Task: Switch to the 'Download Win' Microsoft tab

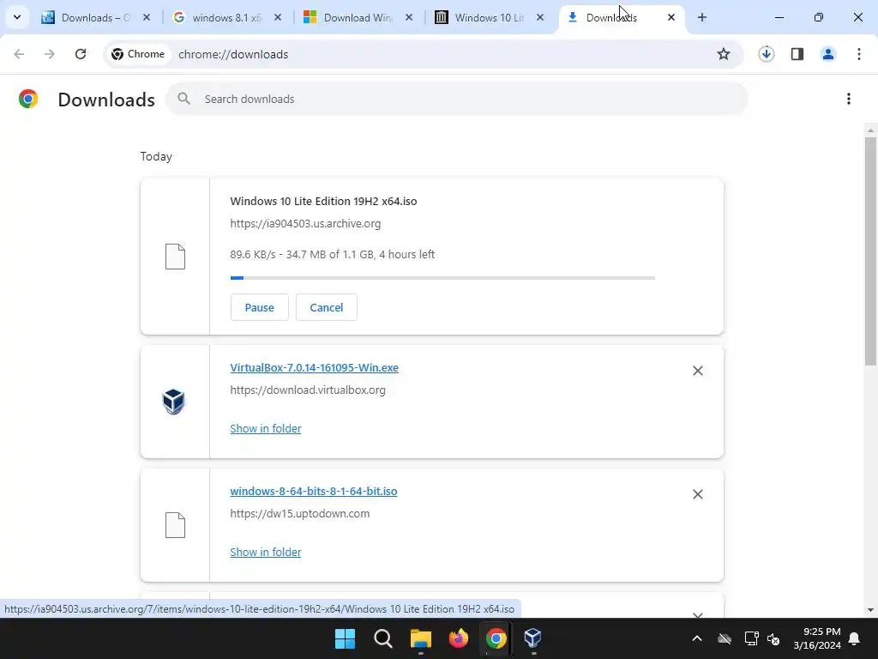Action: coord(358,17)
